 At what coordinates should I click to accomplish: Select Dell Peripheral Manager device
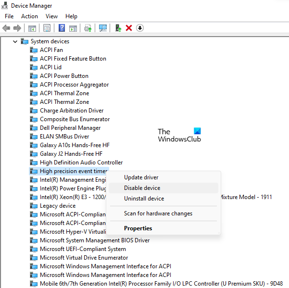70,128
